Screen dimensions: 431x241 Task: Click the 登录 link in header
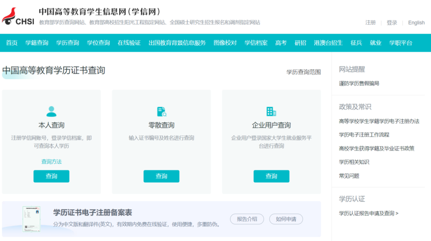coord(392,23)
